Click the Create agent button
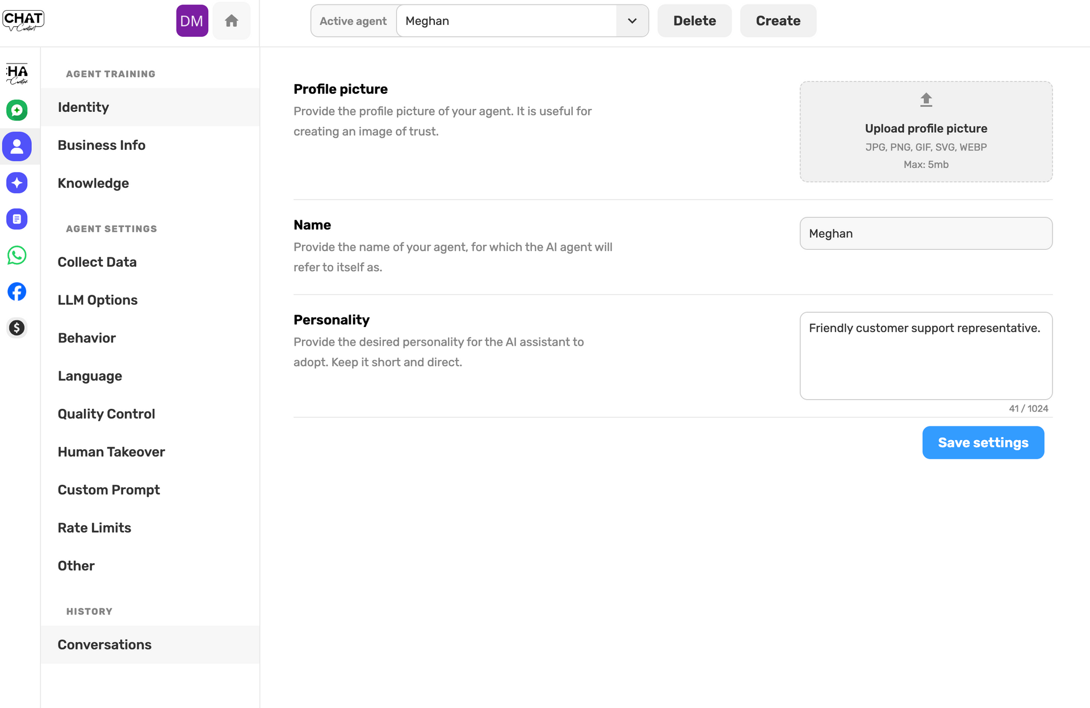The width and height of the screenshot is (1090, 708). 778,21
